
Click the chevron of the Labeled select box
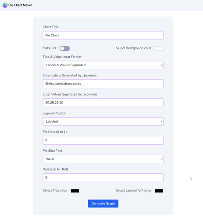coord(161,122)
